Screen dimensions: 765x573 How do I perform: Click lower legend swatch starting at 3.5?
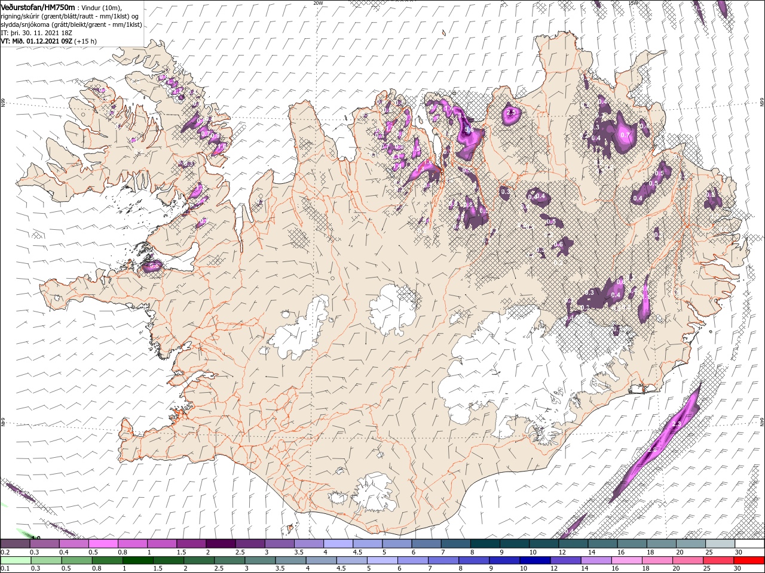(x=292, y=560)
